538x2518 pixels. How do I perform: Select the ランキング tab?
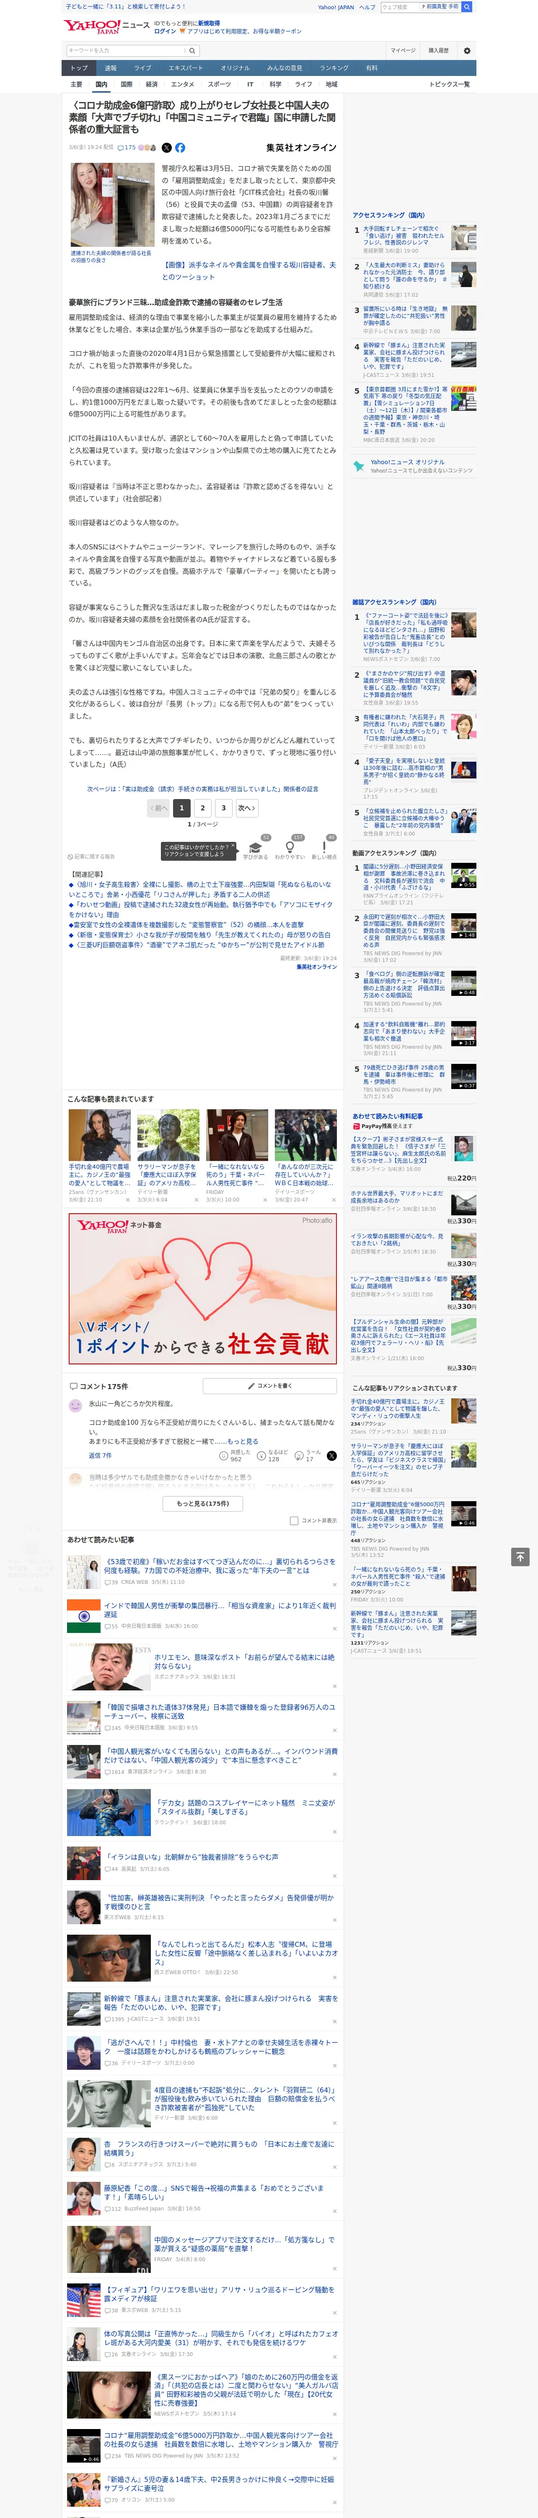(x=335, y=68)
